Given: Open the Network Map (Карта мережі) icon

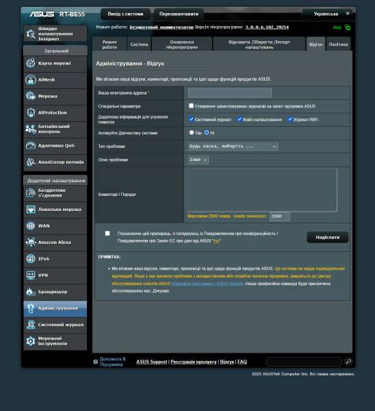Looking at the screenshot, I should (31, 63).
